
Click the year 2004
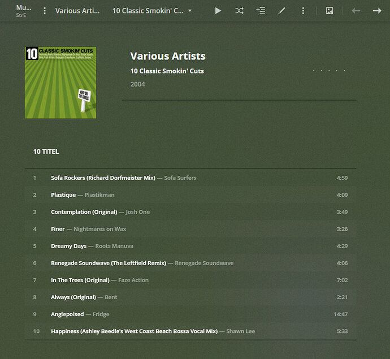137,84
